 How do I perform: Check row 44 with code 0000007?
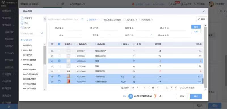59,51
